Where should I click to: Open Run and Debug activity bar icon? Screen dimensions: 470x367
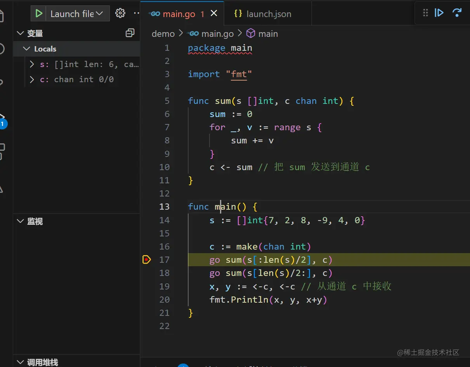2,120
